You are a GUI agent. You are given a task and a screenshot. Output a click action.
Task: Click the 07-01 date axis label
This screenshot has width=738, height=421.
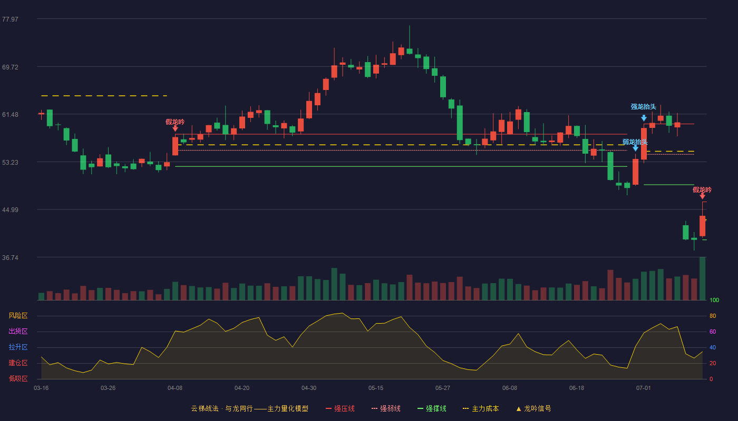(x=644, y=388)
